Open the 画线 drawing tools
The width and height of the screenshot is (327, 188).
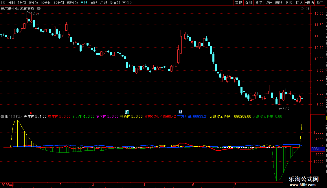(x=279, y=3)
